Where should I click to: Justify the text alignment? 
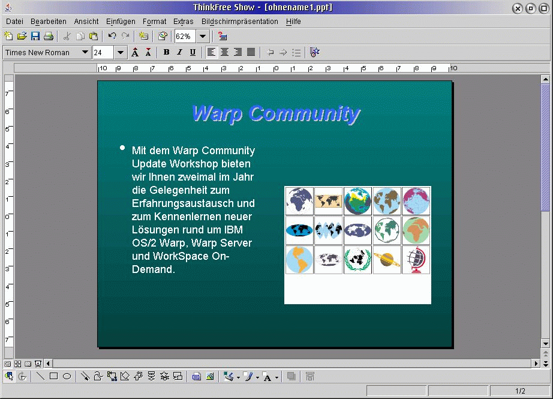[x=251, y=53]
